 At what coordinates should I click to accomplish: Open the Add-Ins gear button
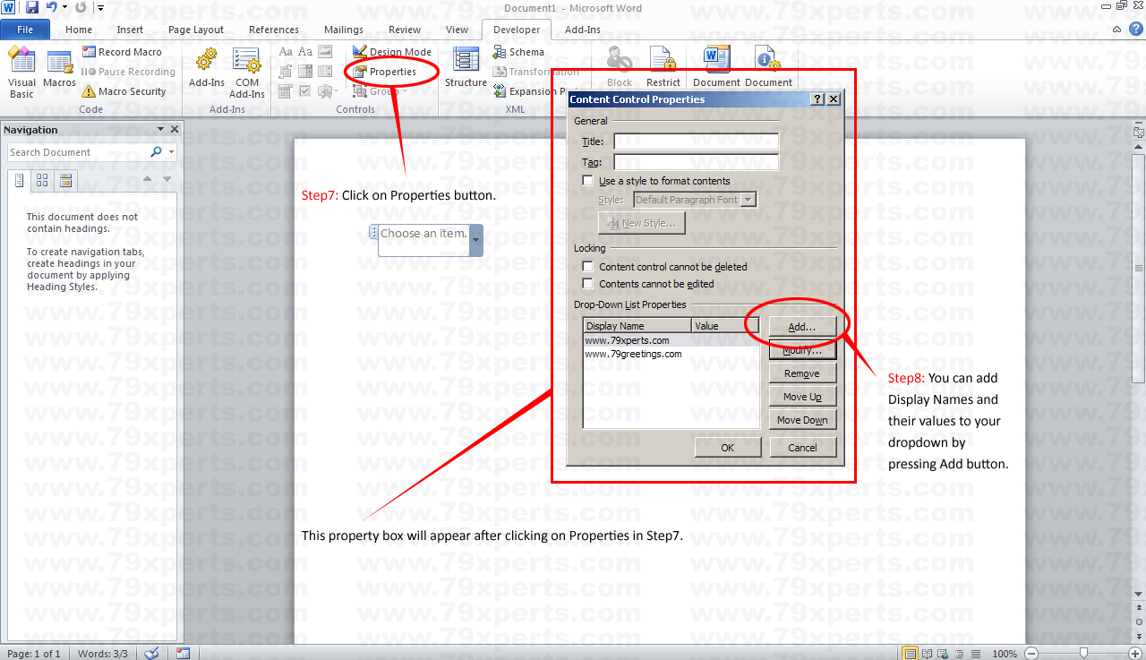207,68
